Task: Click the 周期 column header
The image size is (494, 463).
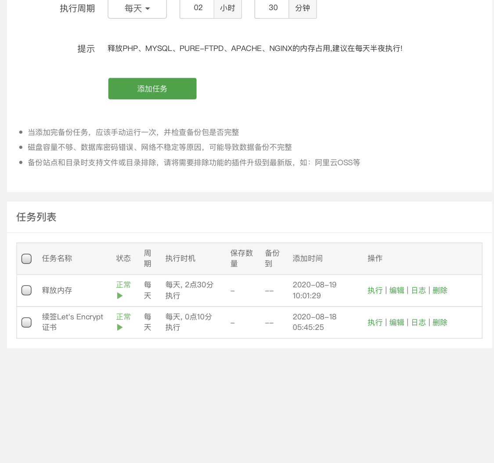Action: 148,258
